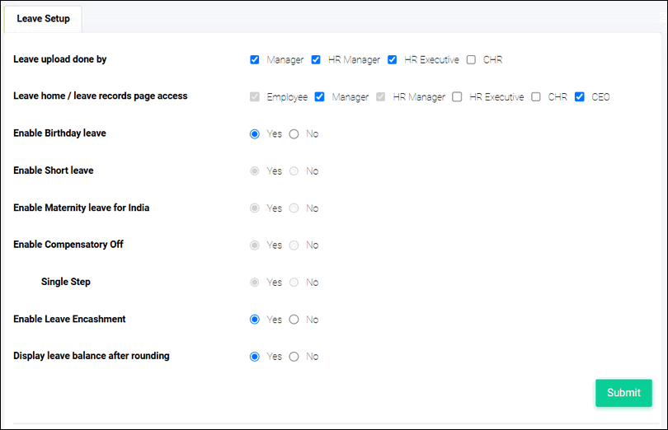Enable HR Executive leave records page access
This screenshot has height=430, width=668.
(457, 97)
